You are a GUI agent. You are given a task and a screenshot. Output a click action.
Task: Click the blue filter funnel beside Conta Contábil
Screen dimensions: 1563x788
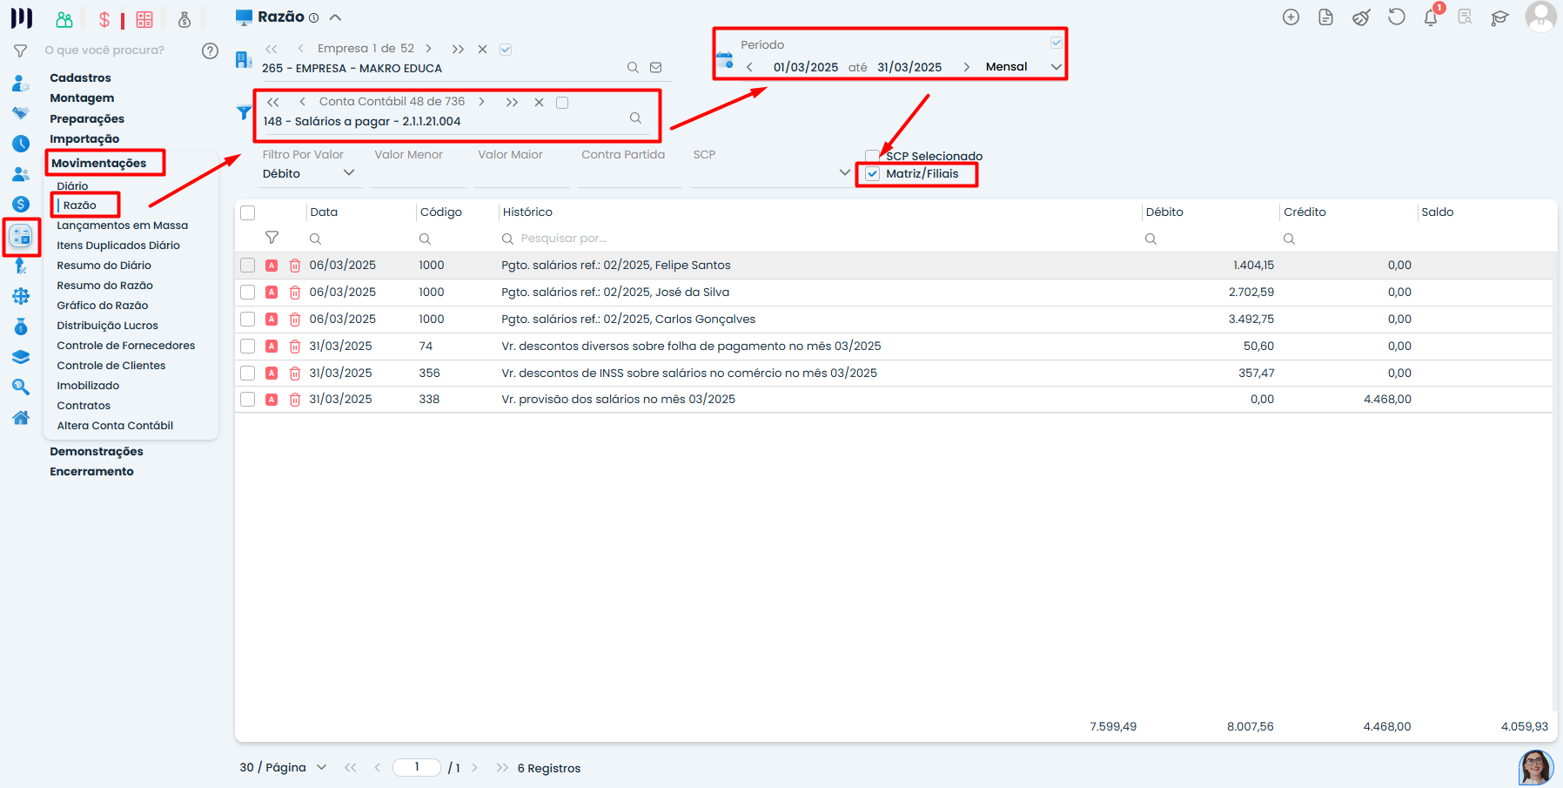coord(244,112)
